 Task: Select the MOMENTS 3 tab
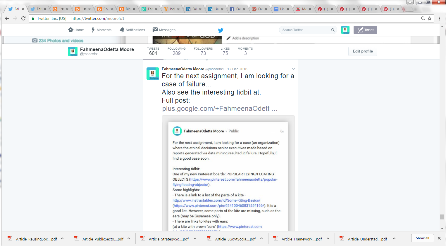[245, 51]
